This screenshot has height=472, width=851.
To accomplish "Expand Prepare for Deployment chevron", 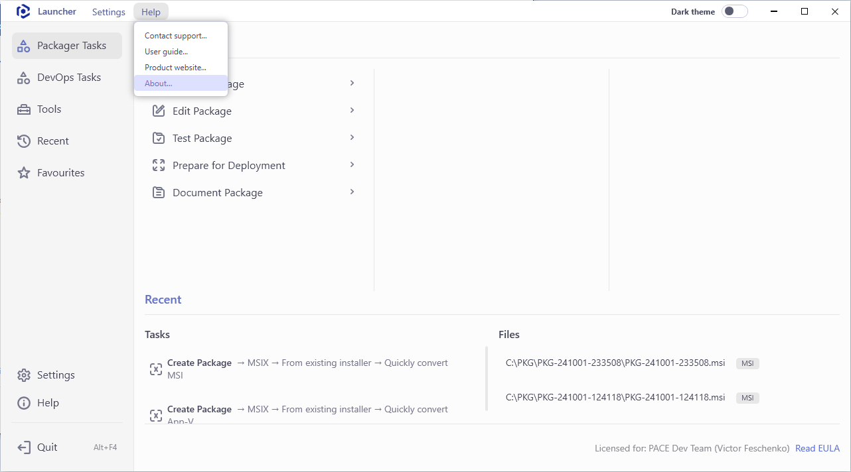I will coord(352,164).
